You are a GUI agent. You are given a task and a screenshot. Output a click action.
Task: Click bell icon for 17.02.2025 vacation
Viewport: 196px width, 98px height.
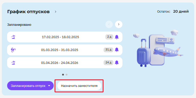[117, 37]
